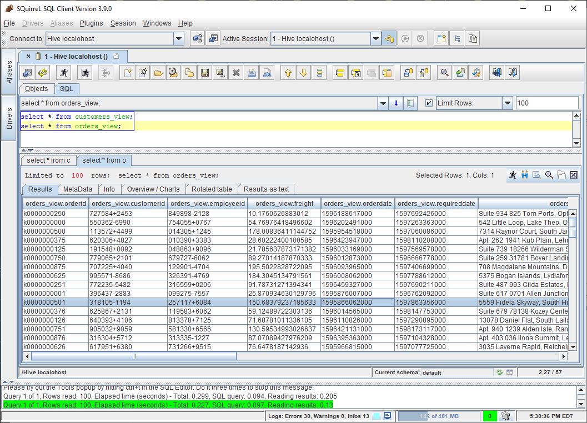587x423 pixels.
Task: Click the format SQL lines icon beside arrows
Action: click(319, 73)
